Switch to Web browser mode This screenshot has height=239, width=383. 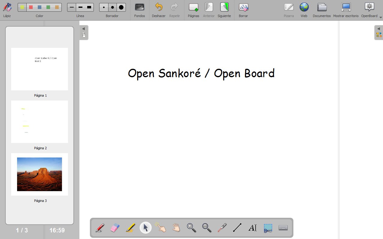304,10
